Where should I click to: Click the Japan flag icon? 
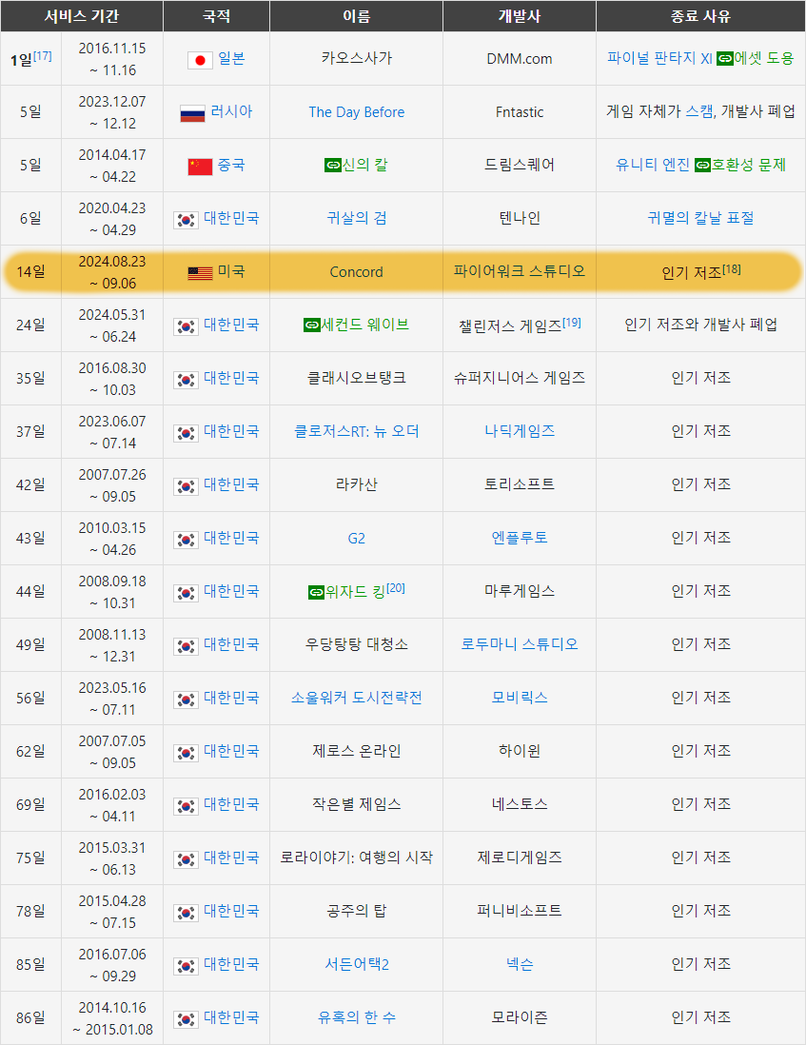(200, 60)
